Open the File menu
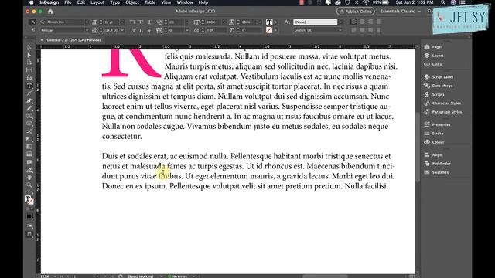The width and height of the screenshot is (495, 278). tap(68, 2)
